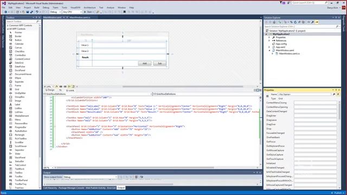Click the Solution Explorer Refresh icon
The width and height of the screenshot is (347, 195).
pyautogui.click(x=295, y=22)
